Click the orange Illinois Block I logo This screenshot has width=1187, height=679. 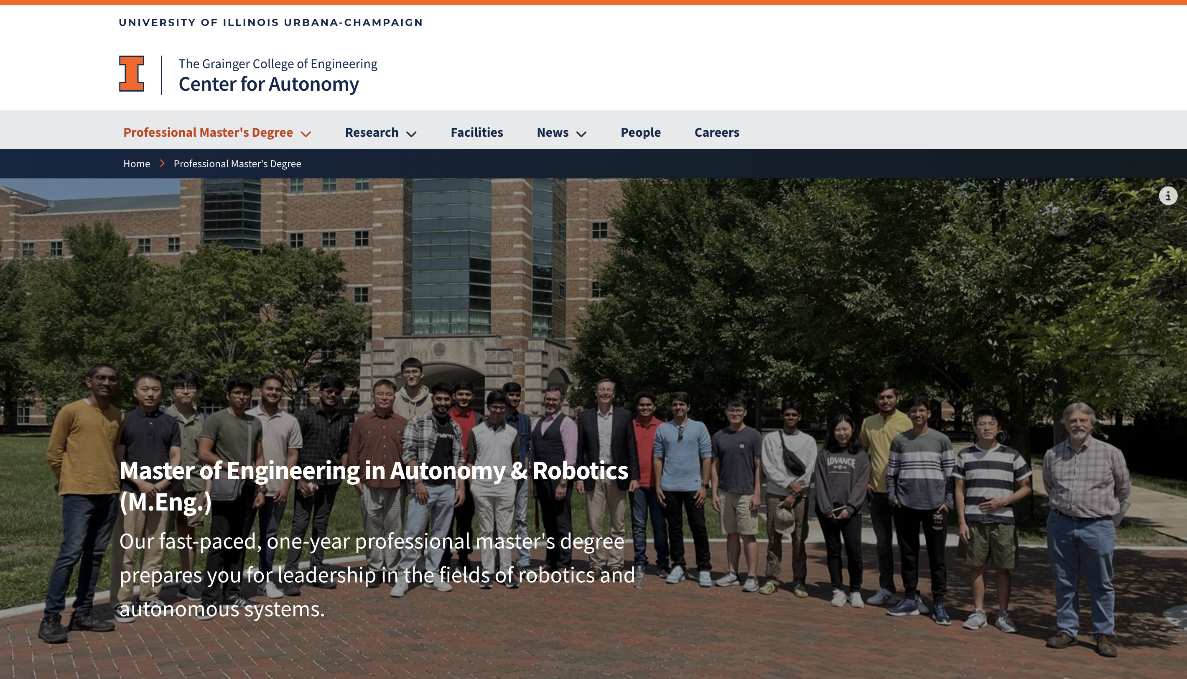point(131,74)
